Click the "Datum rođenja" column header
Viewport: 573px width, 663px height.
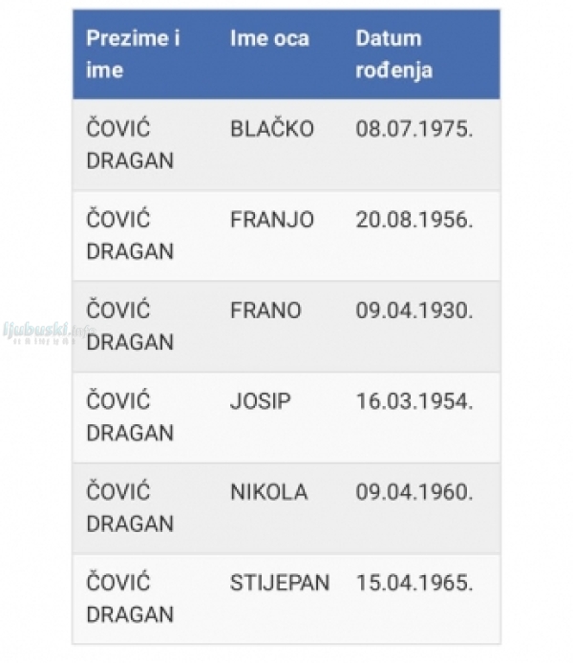pos(393,54)
